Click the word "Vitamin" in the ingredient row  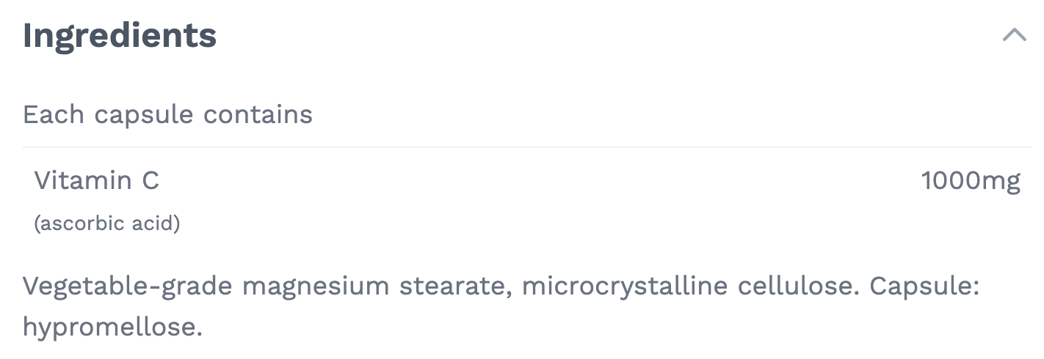(x=82, y=180)
